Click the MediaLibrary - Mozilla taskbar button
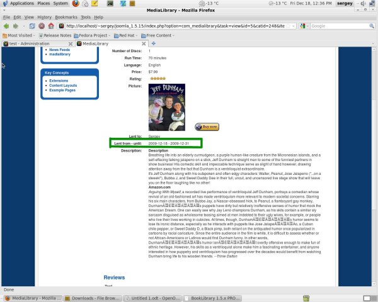Screen dimensions: 378x302 33,298
